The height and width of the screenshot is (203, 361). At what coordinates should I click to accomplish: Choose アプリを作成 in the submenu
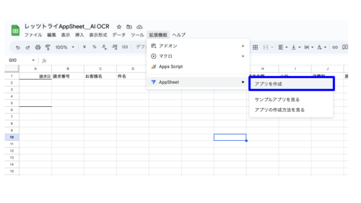[x=292, y=84]
